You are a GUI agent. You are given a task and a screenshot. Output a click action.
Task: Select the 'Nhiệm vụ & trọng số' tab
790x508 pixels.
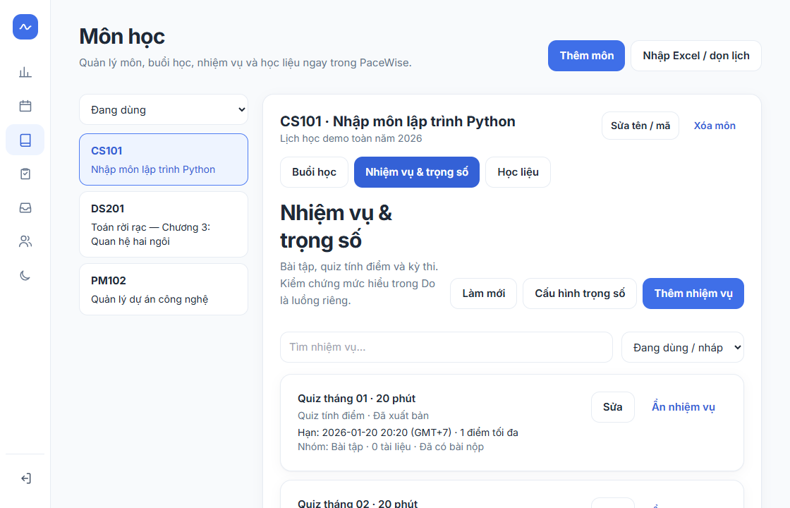(417, 172)
